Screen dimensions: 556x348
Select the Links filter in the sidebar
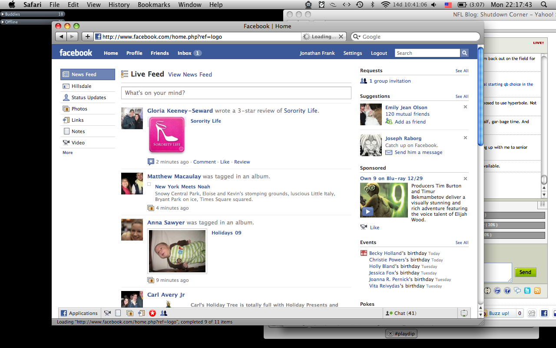pos(88,120)
